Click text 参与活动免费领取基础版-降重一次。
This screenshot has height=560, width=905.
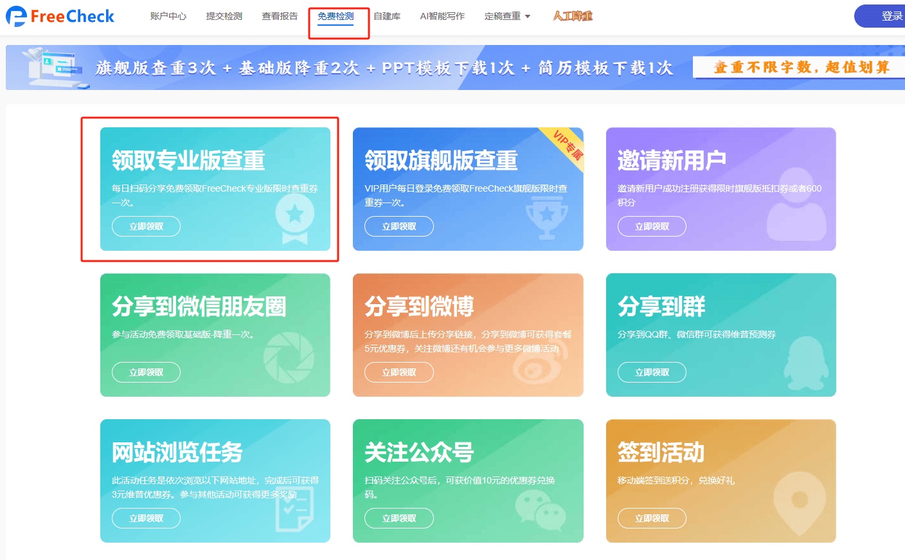pos(185,334)
